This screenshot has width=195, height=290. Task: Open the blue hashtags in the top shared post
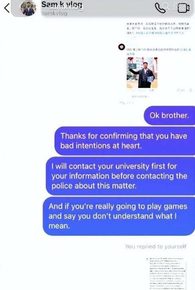click(160, 33)
